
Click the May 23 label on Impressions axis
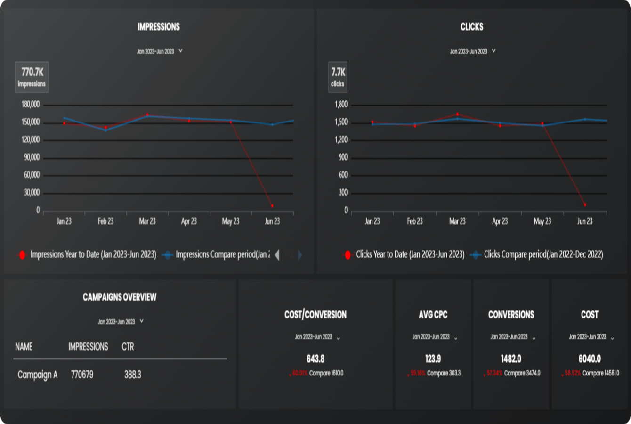pyautogui.click(x=231, y=221)
